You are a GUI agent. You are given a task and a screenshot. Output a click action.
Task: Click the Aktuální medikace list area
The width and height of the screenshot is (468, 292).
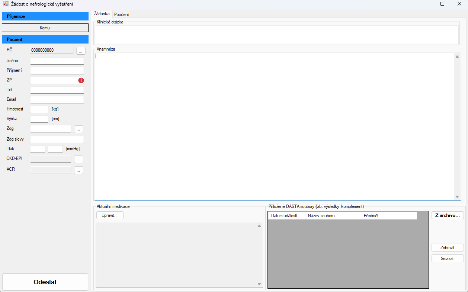coord(176,255)
